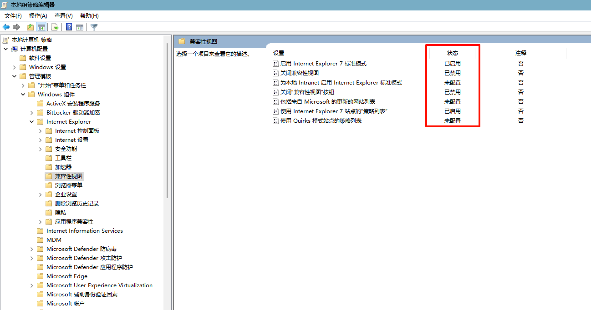Expand the 应用程序兼容性 node
Image resolution: width=591 pixels, height=310 pixels.
click(40, 221)
